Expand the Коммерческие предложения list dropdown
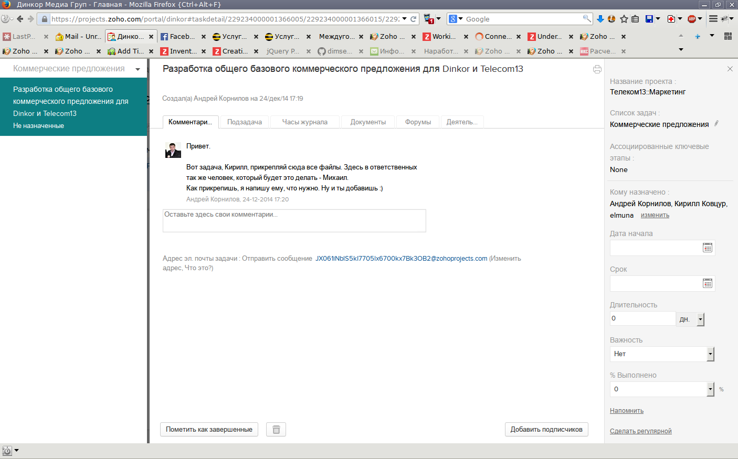This screenshot has width=738, height=459. pos(138,69)
